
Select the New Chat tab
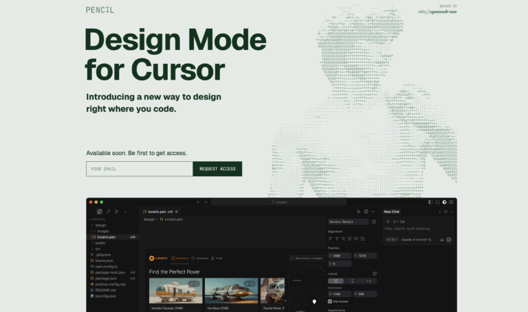pos(392,212)
